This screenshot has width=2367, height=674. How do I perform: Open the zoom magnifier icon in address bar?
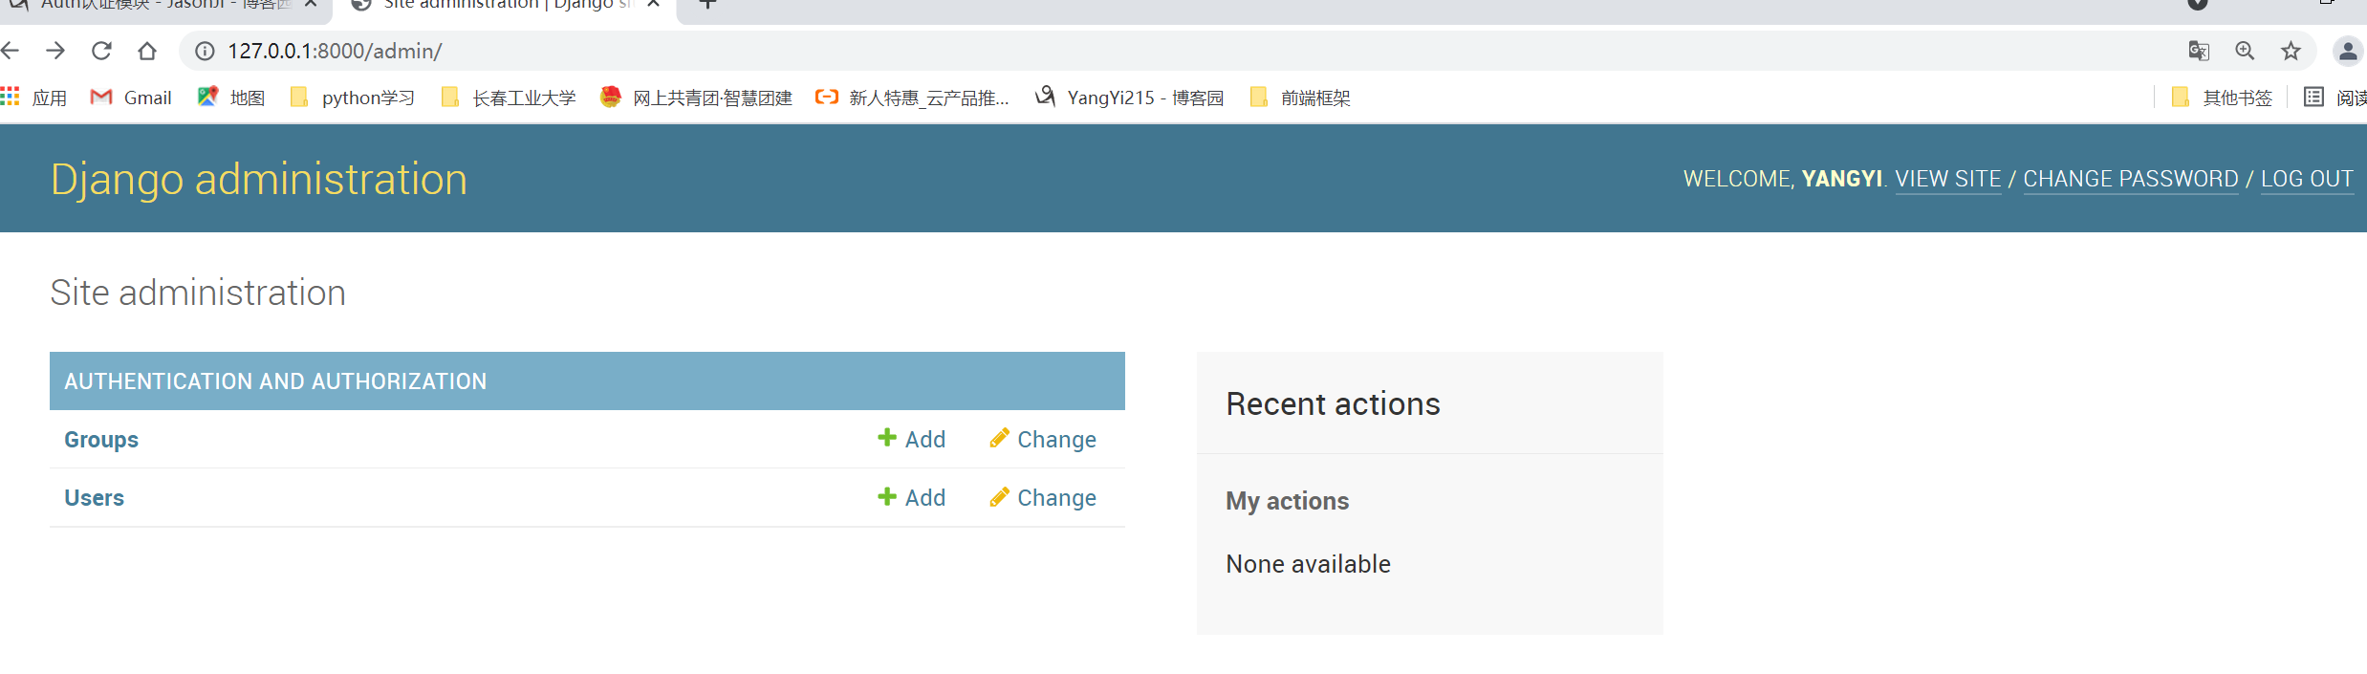tap(2245, 51)
